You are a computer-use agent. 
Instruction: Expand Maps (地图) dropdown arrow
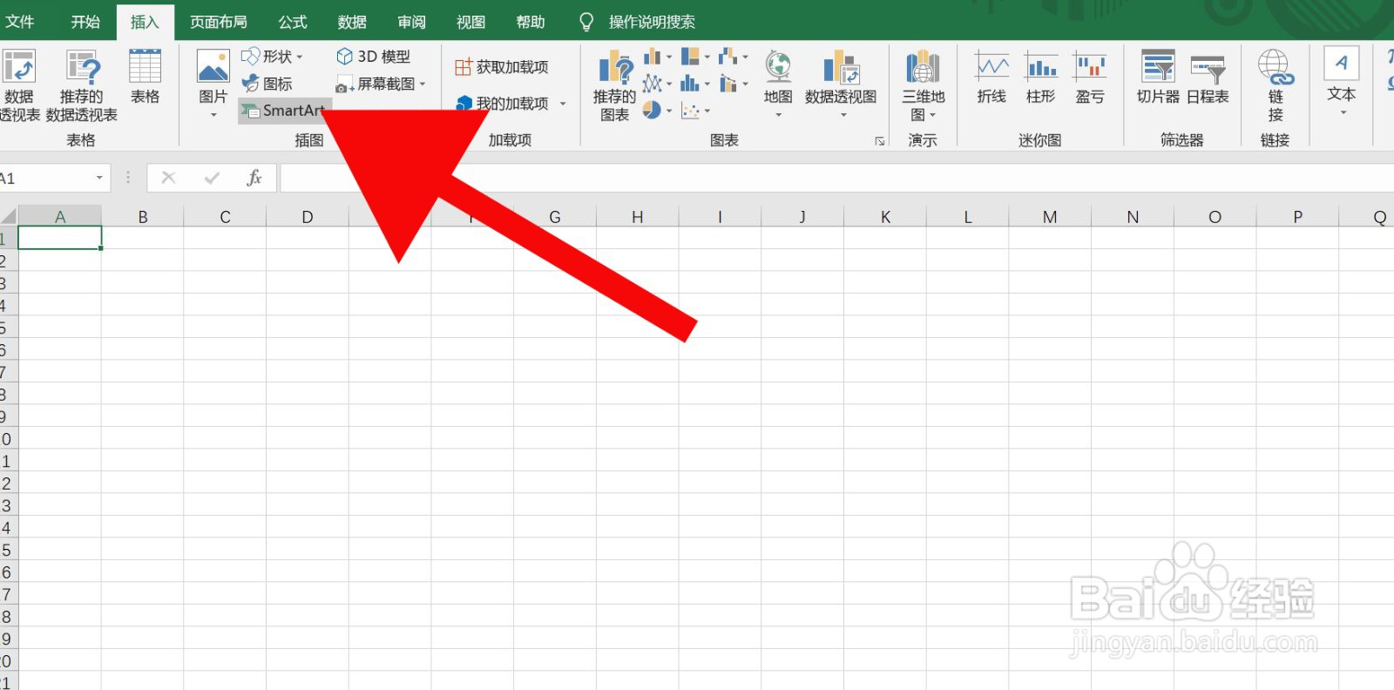778,115
